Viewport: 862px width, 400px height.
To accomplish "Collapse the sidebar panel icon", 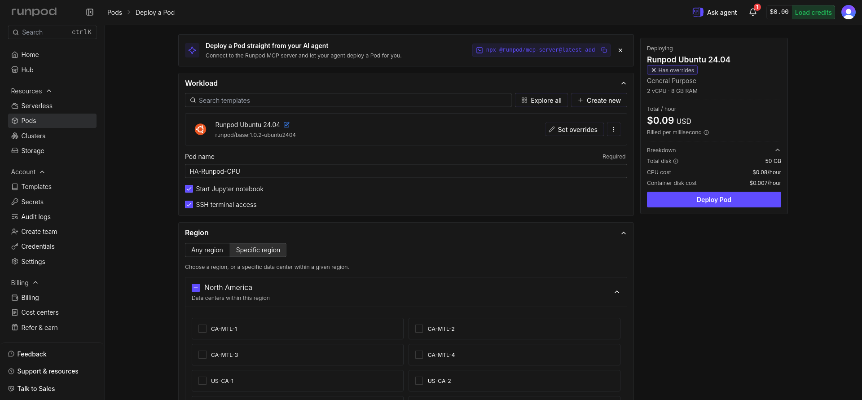I will pos(90,12).
